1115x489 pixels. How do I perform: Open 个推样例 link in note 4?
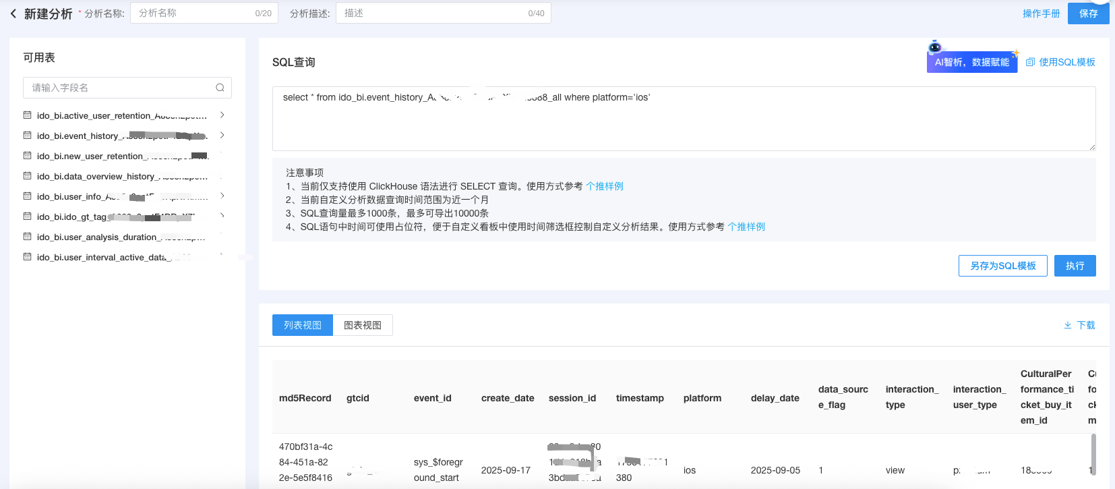[x=746, y=227]
